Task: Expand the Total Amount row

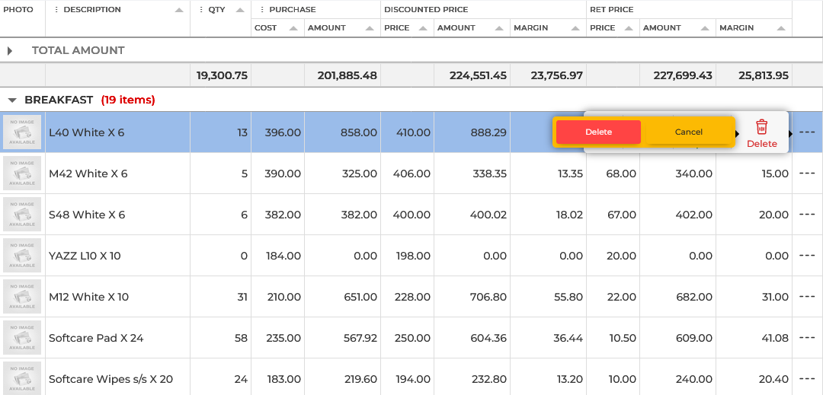Action: 10,50
